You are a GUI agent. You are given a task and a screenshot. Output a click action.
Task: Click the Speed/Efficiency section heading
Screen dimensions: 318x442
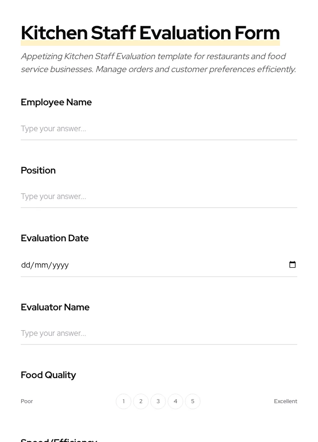coord(59,439)
